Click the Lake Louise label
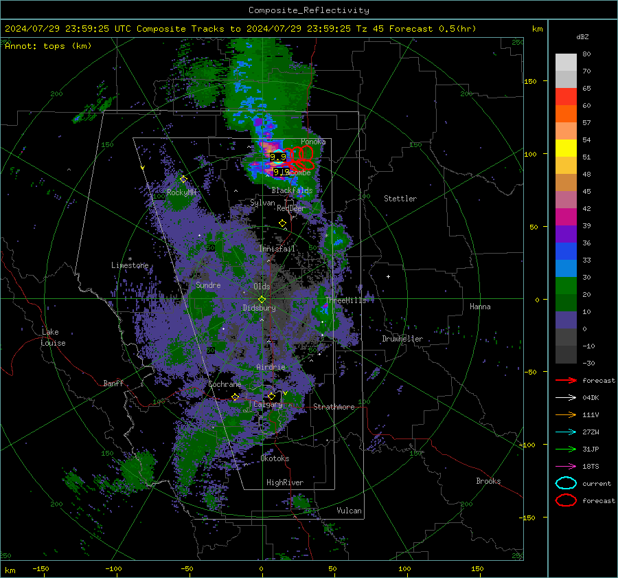Image resolution: width=618 pixels, height=578 pixels. coord(53,337)
